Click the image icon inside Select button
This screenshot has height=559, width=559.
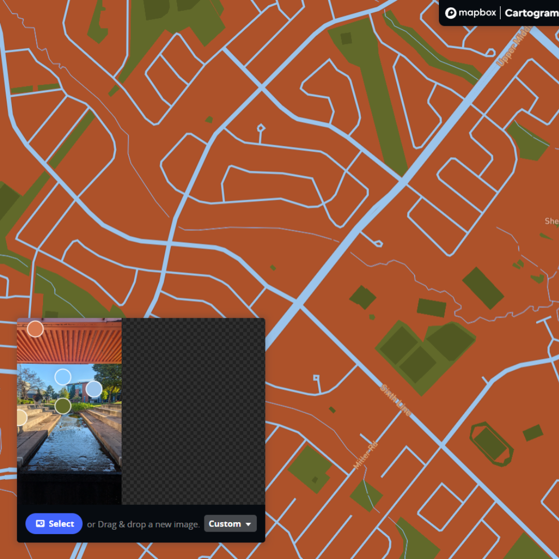pyautogui.click(x=40, y=524)
